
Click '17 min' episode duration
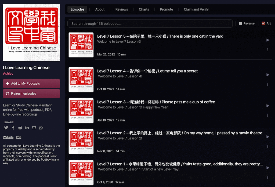(120, 182)
